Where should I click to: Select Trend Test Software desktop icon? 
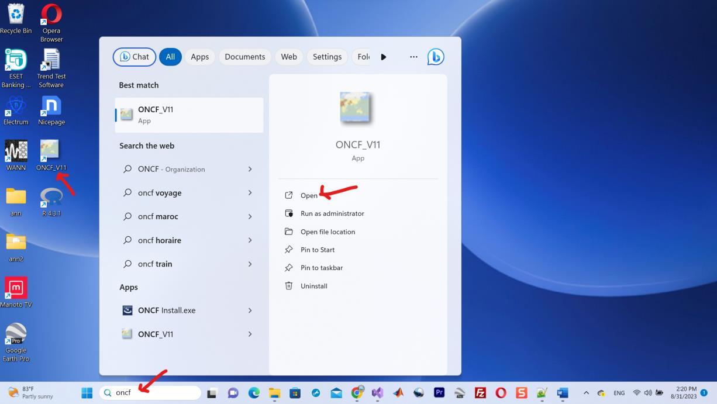tap(51, 68)
